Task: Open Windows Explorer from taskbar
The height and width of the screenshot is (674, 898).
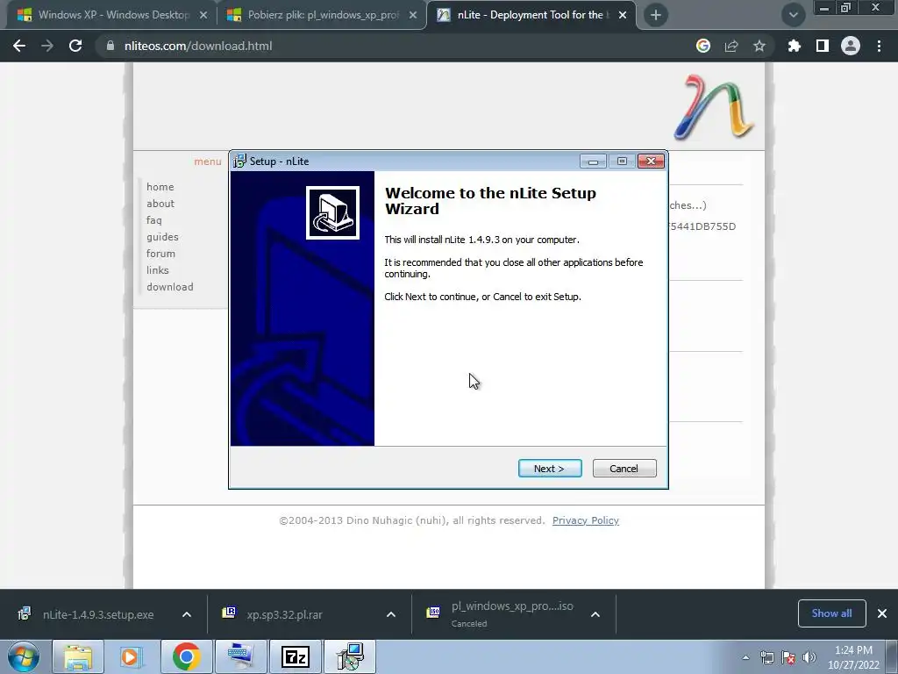Action: coord(78,656)
